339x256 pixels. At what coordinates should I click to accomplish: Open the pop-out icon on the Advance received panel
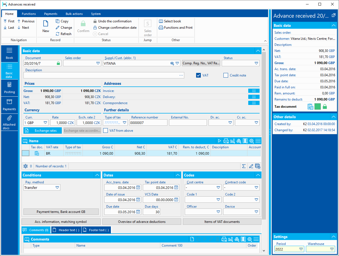[333, 15]
